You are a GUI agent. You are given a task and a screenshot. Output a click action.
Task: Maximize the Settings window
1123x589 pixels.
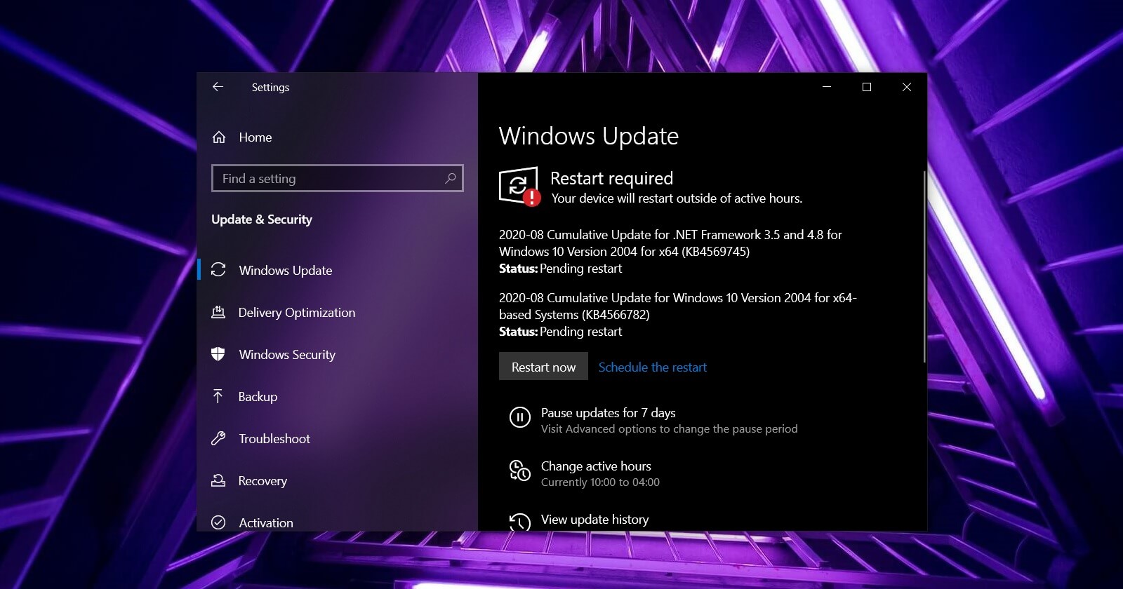(x=867, y=87)
